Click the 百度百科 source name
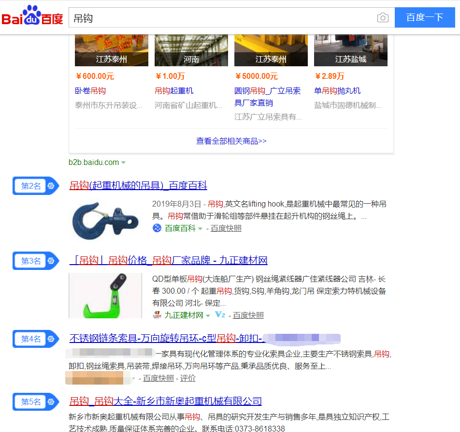 click(x=180, y=228)
